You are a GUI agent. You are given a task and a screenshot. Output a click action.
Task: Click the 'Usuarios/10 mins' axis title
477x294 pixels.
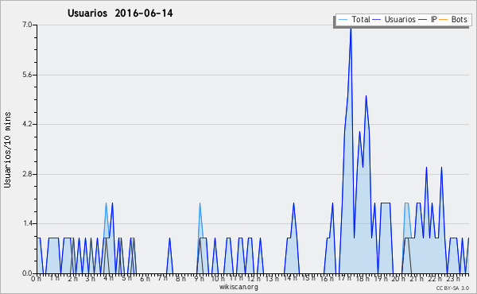[7, 149]
